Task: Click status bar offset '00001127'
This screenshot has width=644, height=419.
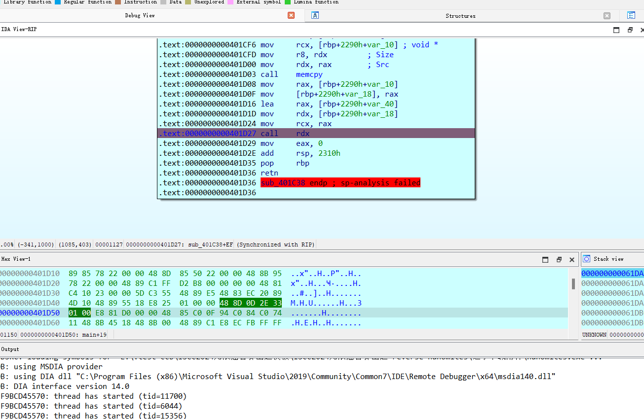Action: point(109,244)
